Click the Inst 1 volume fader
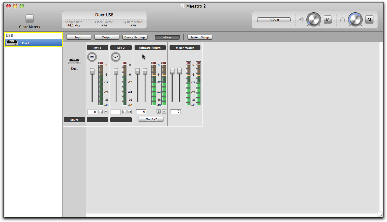387x222 pixels. [x=92, y=71]
